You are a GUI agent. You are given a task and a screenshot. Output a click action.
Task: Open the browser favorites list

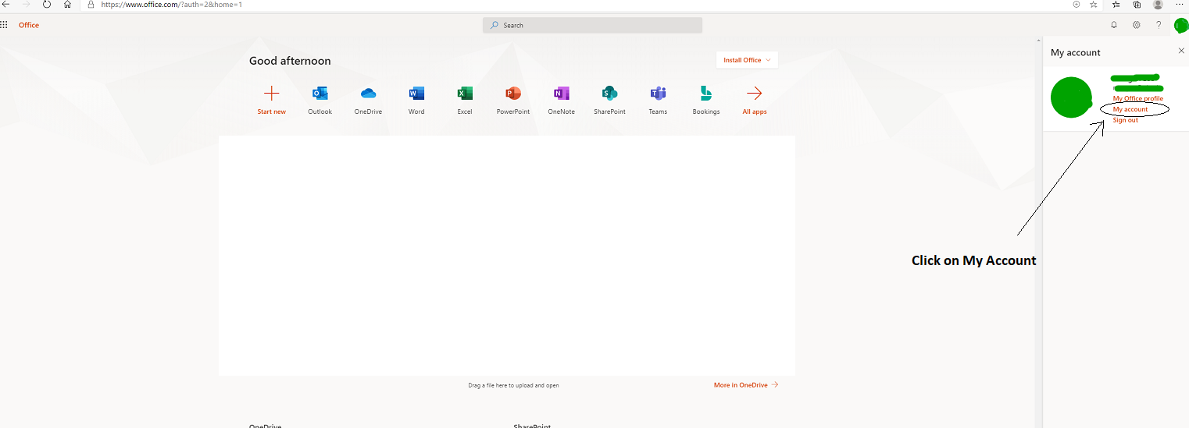coord(1116,4)
